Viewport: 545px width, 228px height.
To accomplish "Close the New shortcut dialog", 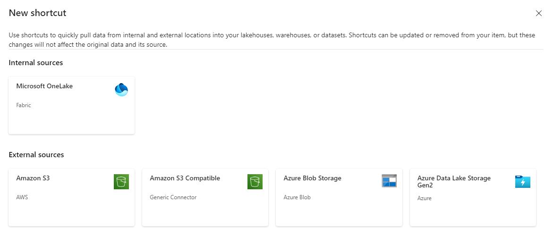I will [539, 14].
